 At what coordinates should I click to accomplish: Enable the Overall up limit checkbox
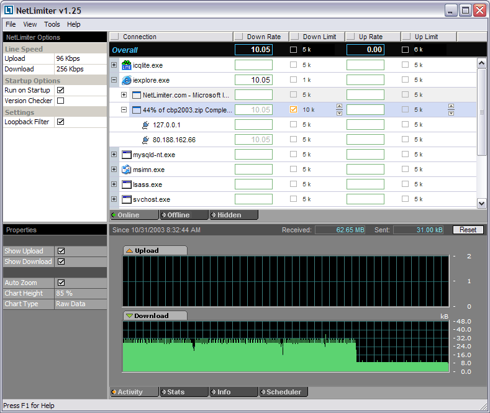point(405,50)
